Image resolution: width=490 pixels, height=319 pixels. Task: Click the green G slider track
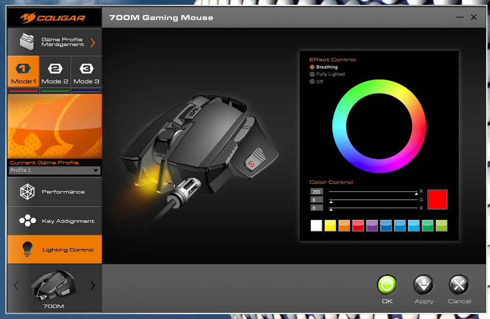click(373, 200)
